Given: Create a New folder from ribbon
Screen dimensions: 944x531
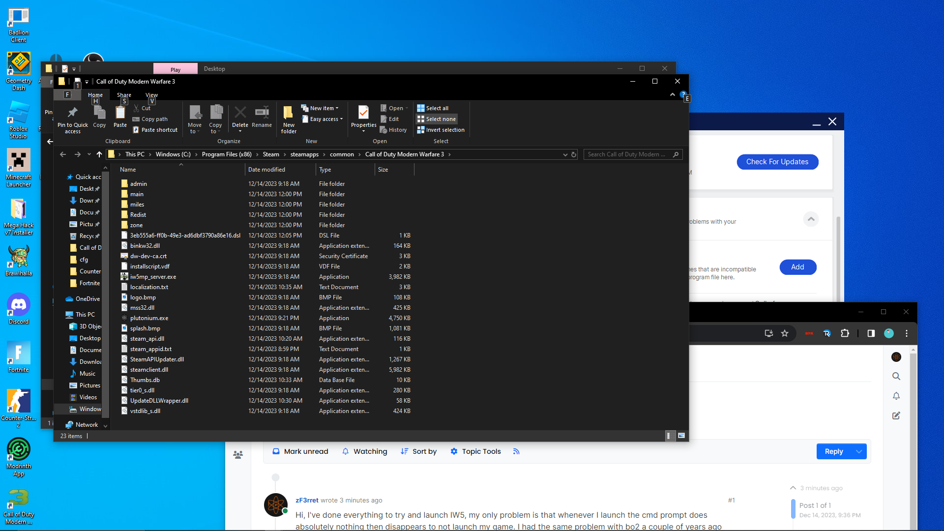Looking at the screenshot, I should pyautogui.click(x=289, y=120).
